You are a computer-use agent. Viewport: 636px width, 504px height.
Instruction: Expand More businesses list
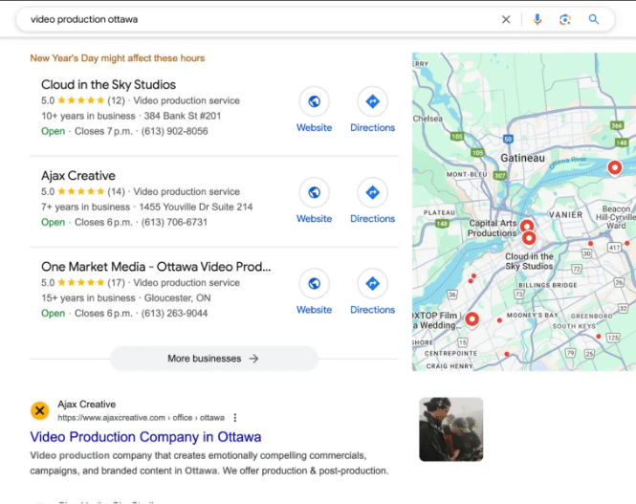[x=213, y=359]
